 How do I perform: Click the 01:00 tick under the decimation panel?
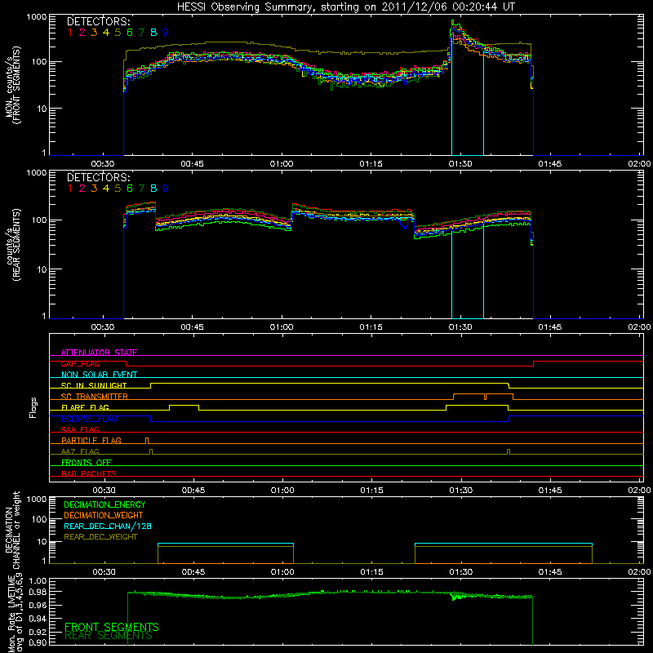point(282,572)
